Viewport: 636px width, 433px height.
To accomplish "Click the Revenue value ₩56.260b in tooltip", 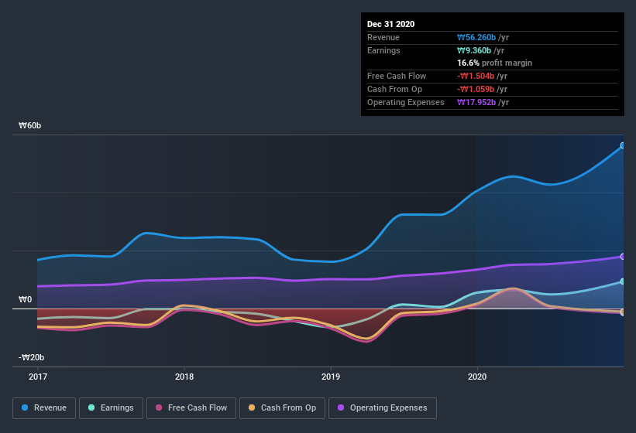I will tap(476, 37).
